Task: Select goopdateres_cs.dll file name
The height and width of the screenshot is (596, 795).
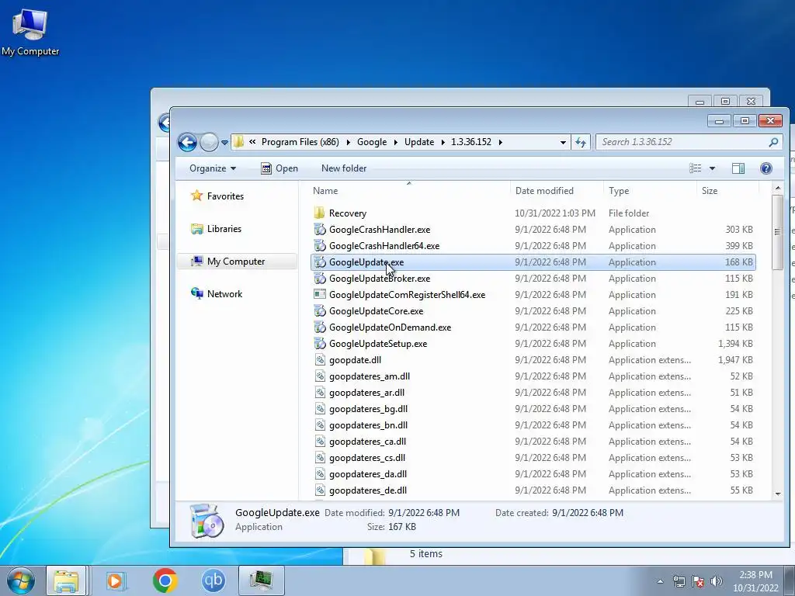Action: (367, 458)
